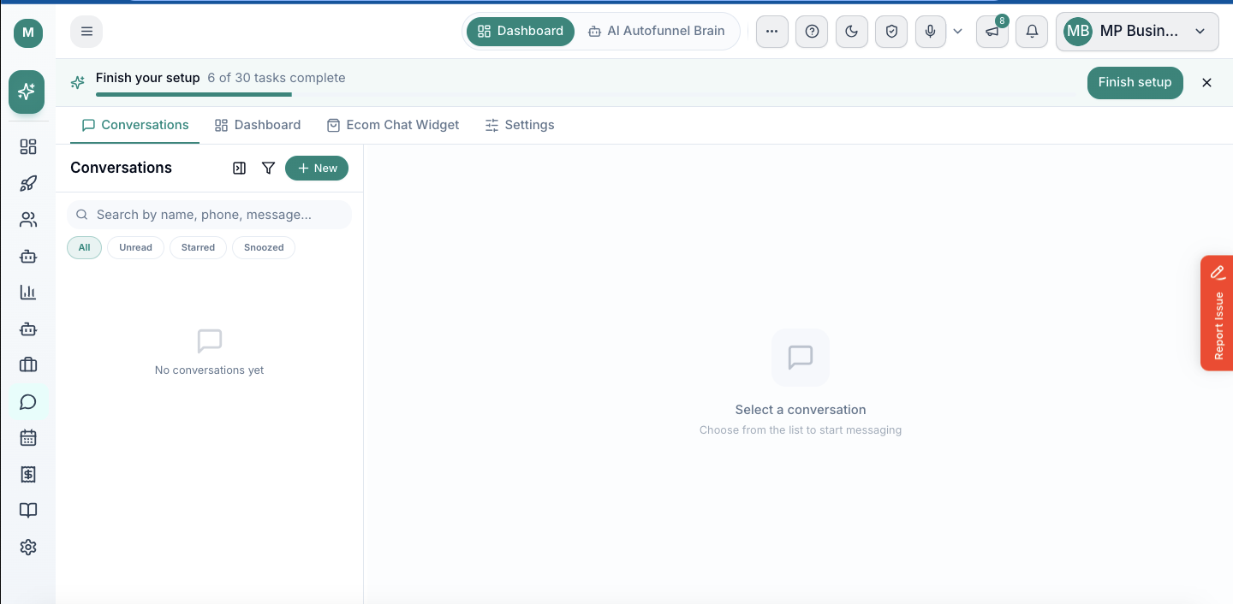Screen dimensions: 1233x604
Task: Dismiss the setup banner with X
Action: point(1206,82)
